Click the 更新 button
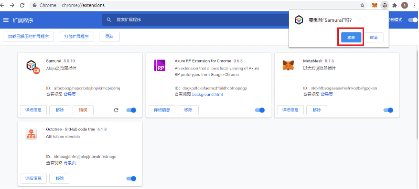 (x=109, y=37)
